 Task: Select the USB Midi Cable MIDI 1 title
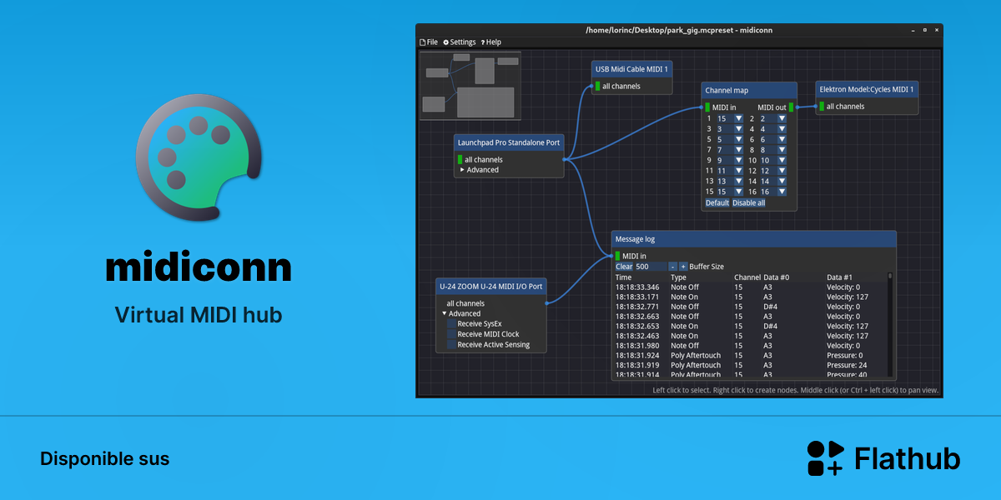pyautogui.click(x=631, y=69)
